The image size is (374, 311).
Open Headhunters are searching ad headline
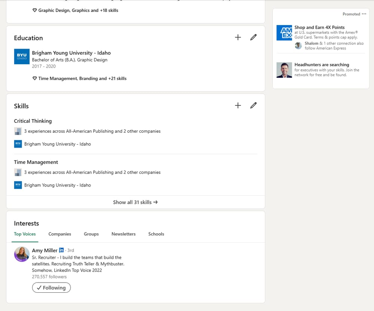pos(322,65)
